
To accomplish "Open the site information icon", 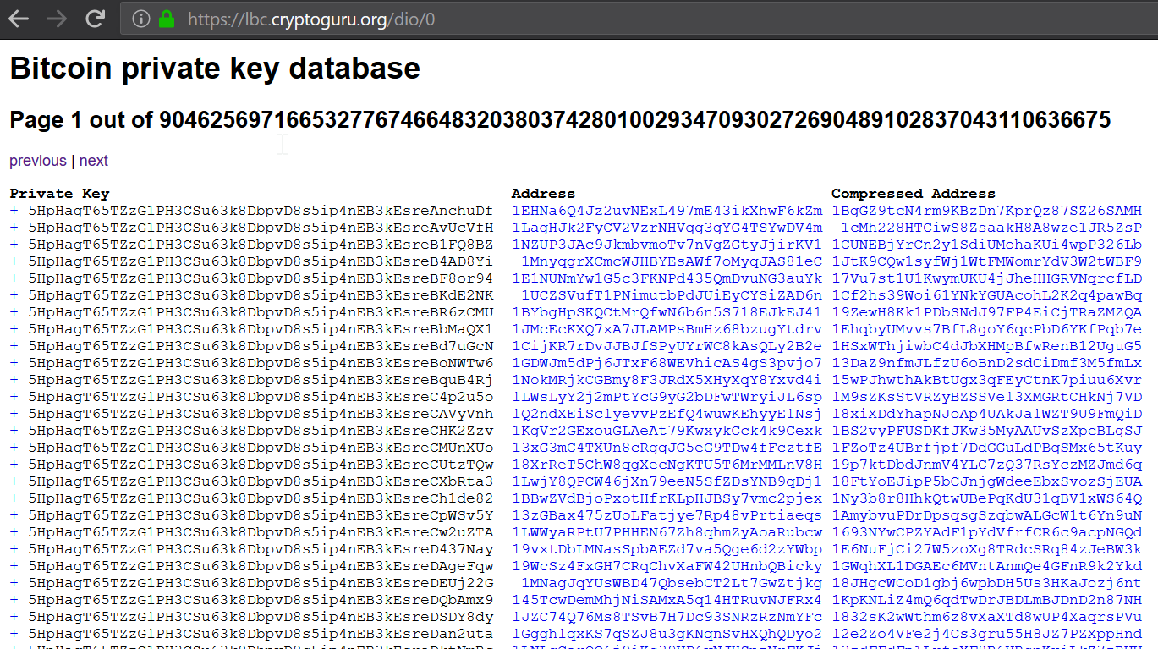I will [x=141, y=19].
